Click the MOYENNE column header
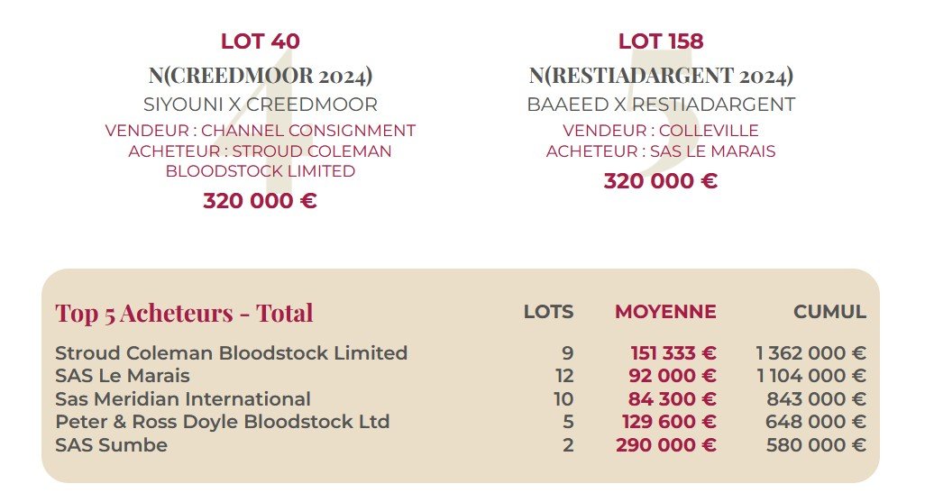Viewport: 925px width, 493px height. (x=665, y=312)
